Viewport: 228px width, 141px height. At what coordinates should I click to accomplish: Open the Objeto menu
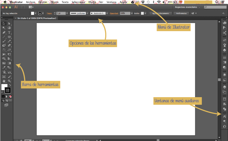pyautogui.click(x=54, y=2)
